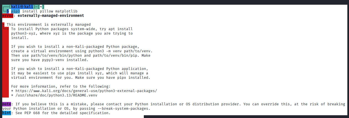Open the kali.org python3-external-packages URL
The image size is (349, 118).
tap(86, 91)
